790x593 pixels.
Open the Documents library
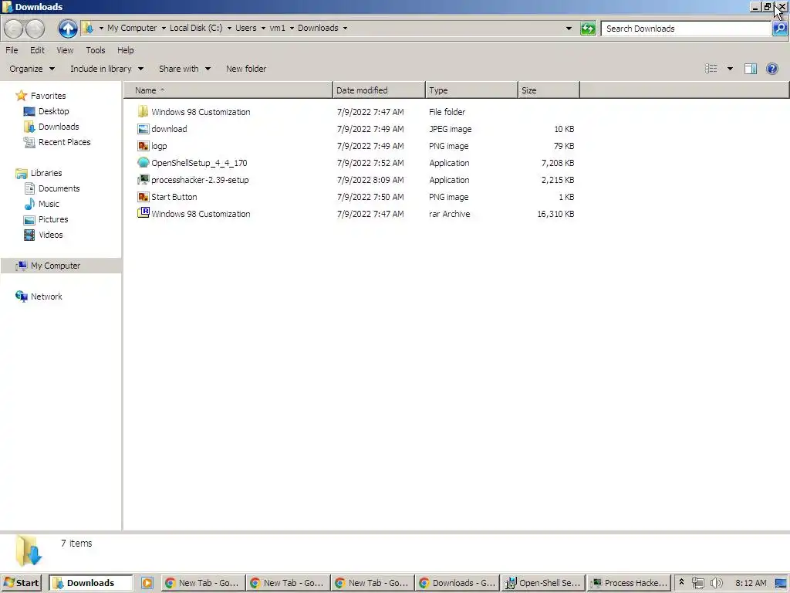[x=59, y=188]
